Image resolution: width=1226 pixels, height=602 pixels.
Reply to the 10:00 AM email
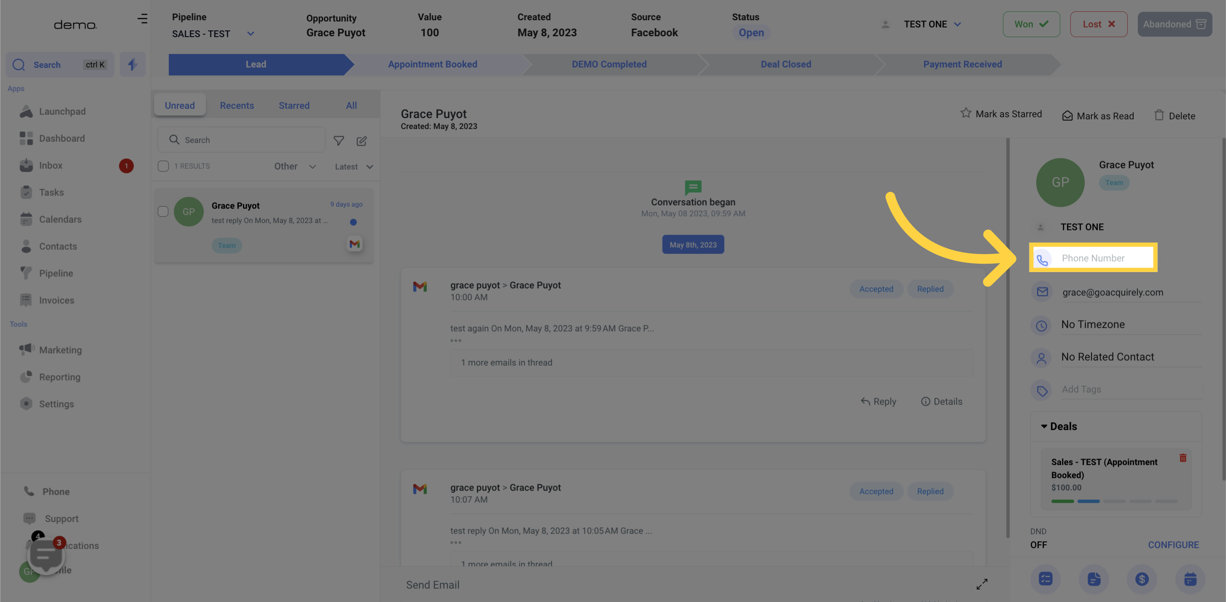click(x=878, y=402)
